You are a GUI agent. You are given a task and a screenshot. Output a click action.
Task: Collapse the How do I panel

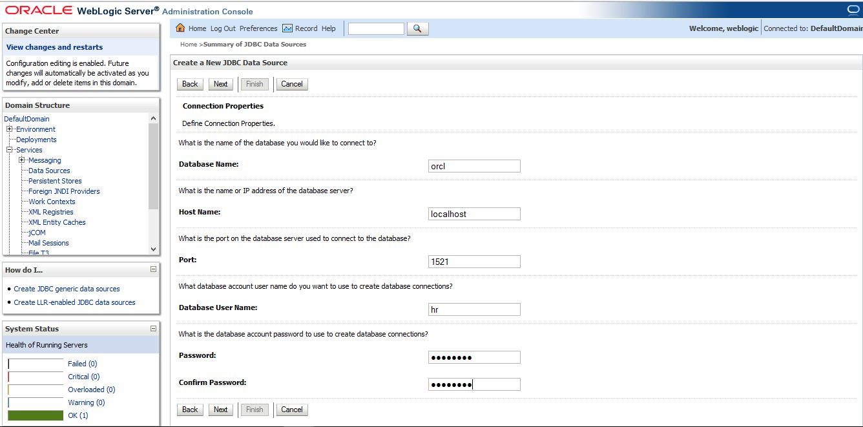153,269
